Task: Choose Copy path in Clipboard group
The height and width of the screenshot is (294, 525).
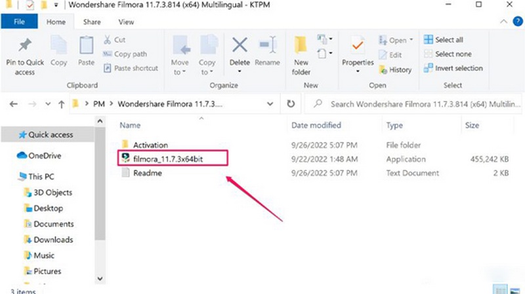Action: tap(125, 54)
